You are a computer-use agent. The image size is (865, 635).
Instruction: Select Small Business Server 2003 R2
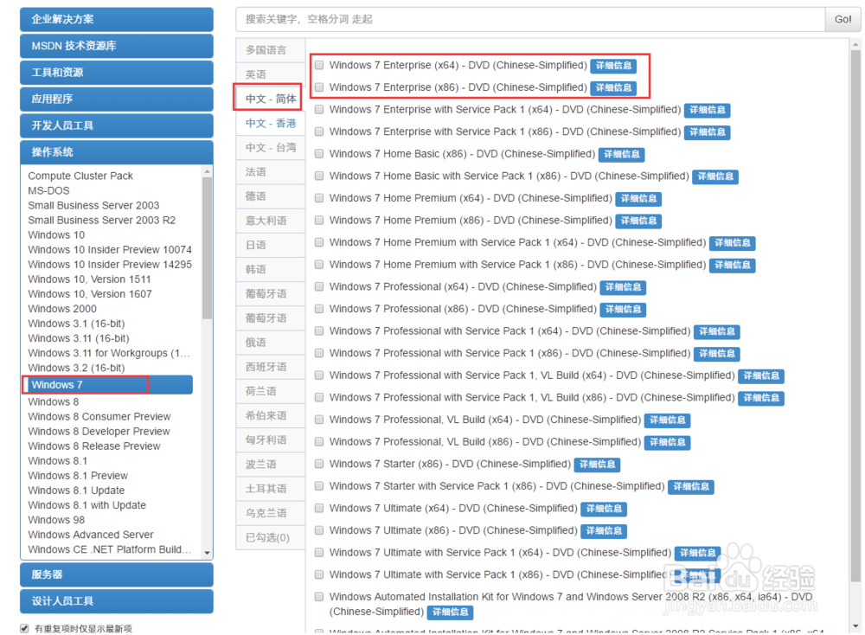point(101,220)
